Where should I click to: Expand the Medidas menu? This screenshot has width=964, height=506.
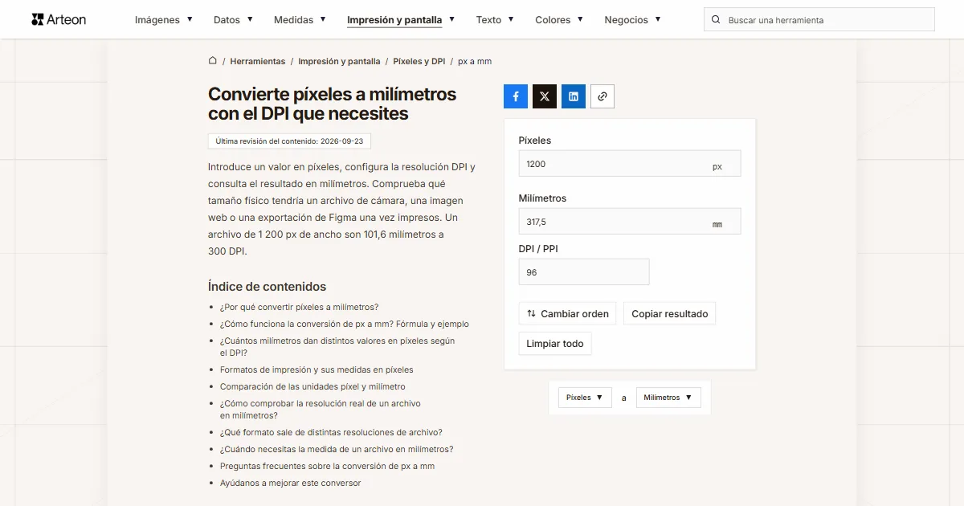click(x=300, y=20)
